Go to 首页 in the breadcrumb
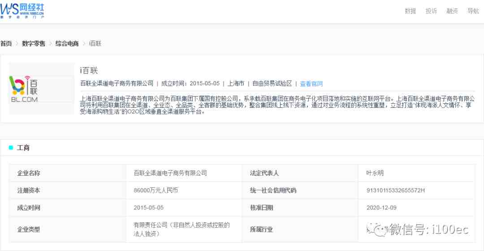This screenshot has width=484, height=251. click(x=6, y=43)
